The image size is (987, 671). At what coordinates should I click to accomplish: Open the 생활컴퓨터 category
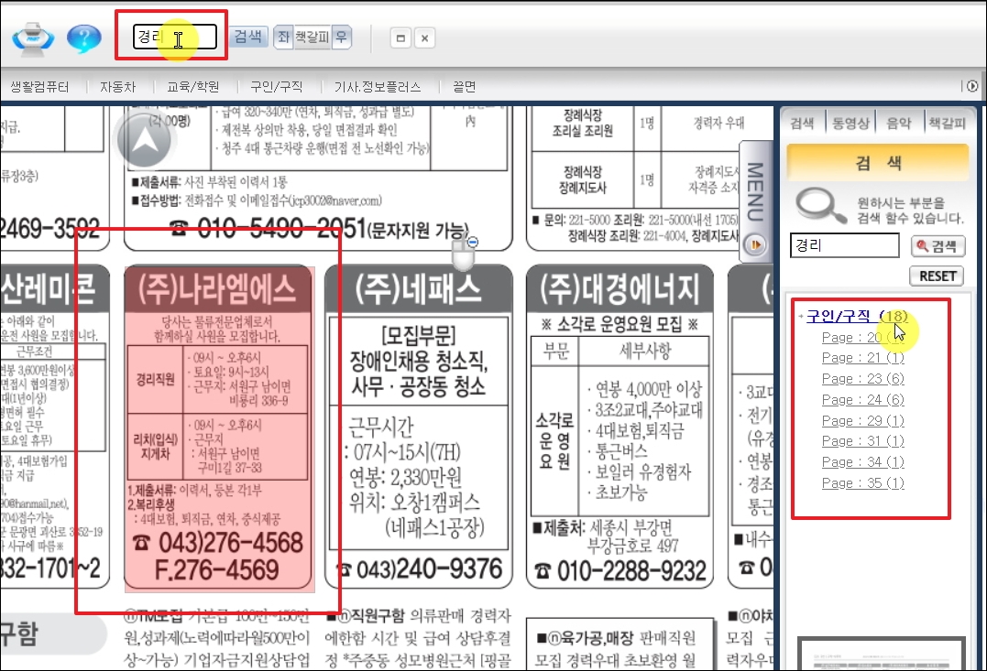tap(39, 87)
